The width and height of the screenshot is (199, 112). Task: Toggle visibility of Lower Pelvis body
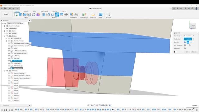pyautogui.click(x=9, y=63)
